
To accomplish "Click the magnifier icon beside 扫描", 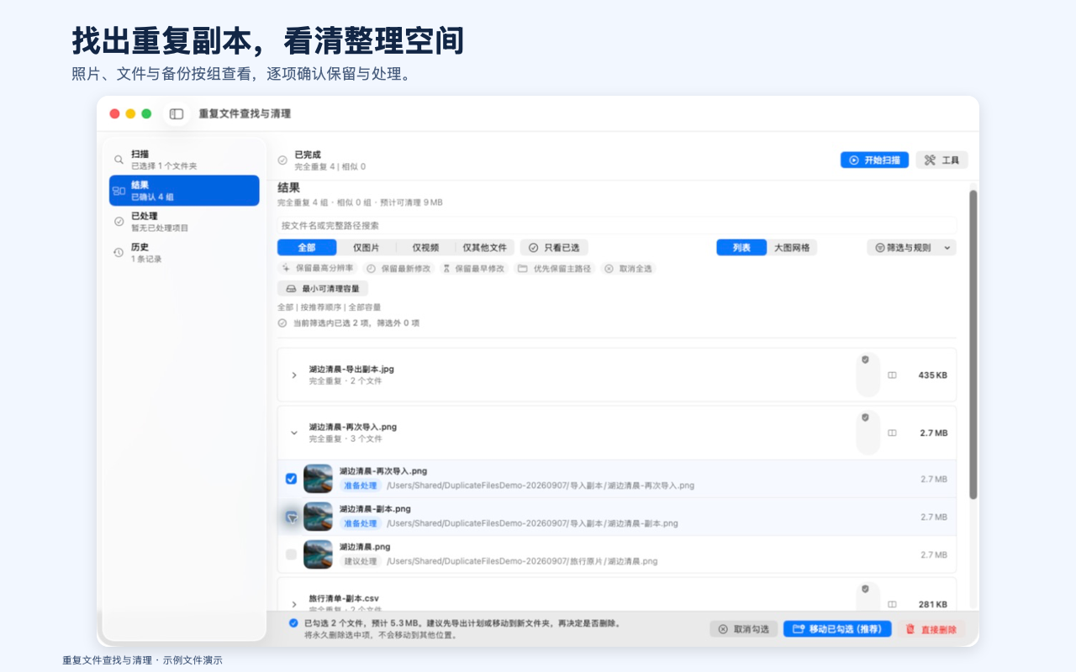I will (119, 160).
